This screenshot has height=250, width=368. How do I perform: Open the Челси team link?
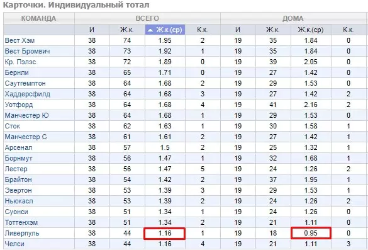pos(14,244)
